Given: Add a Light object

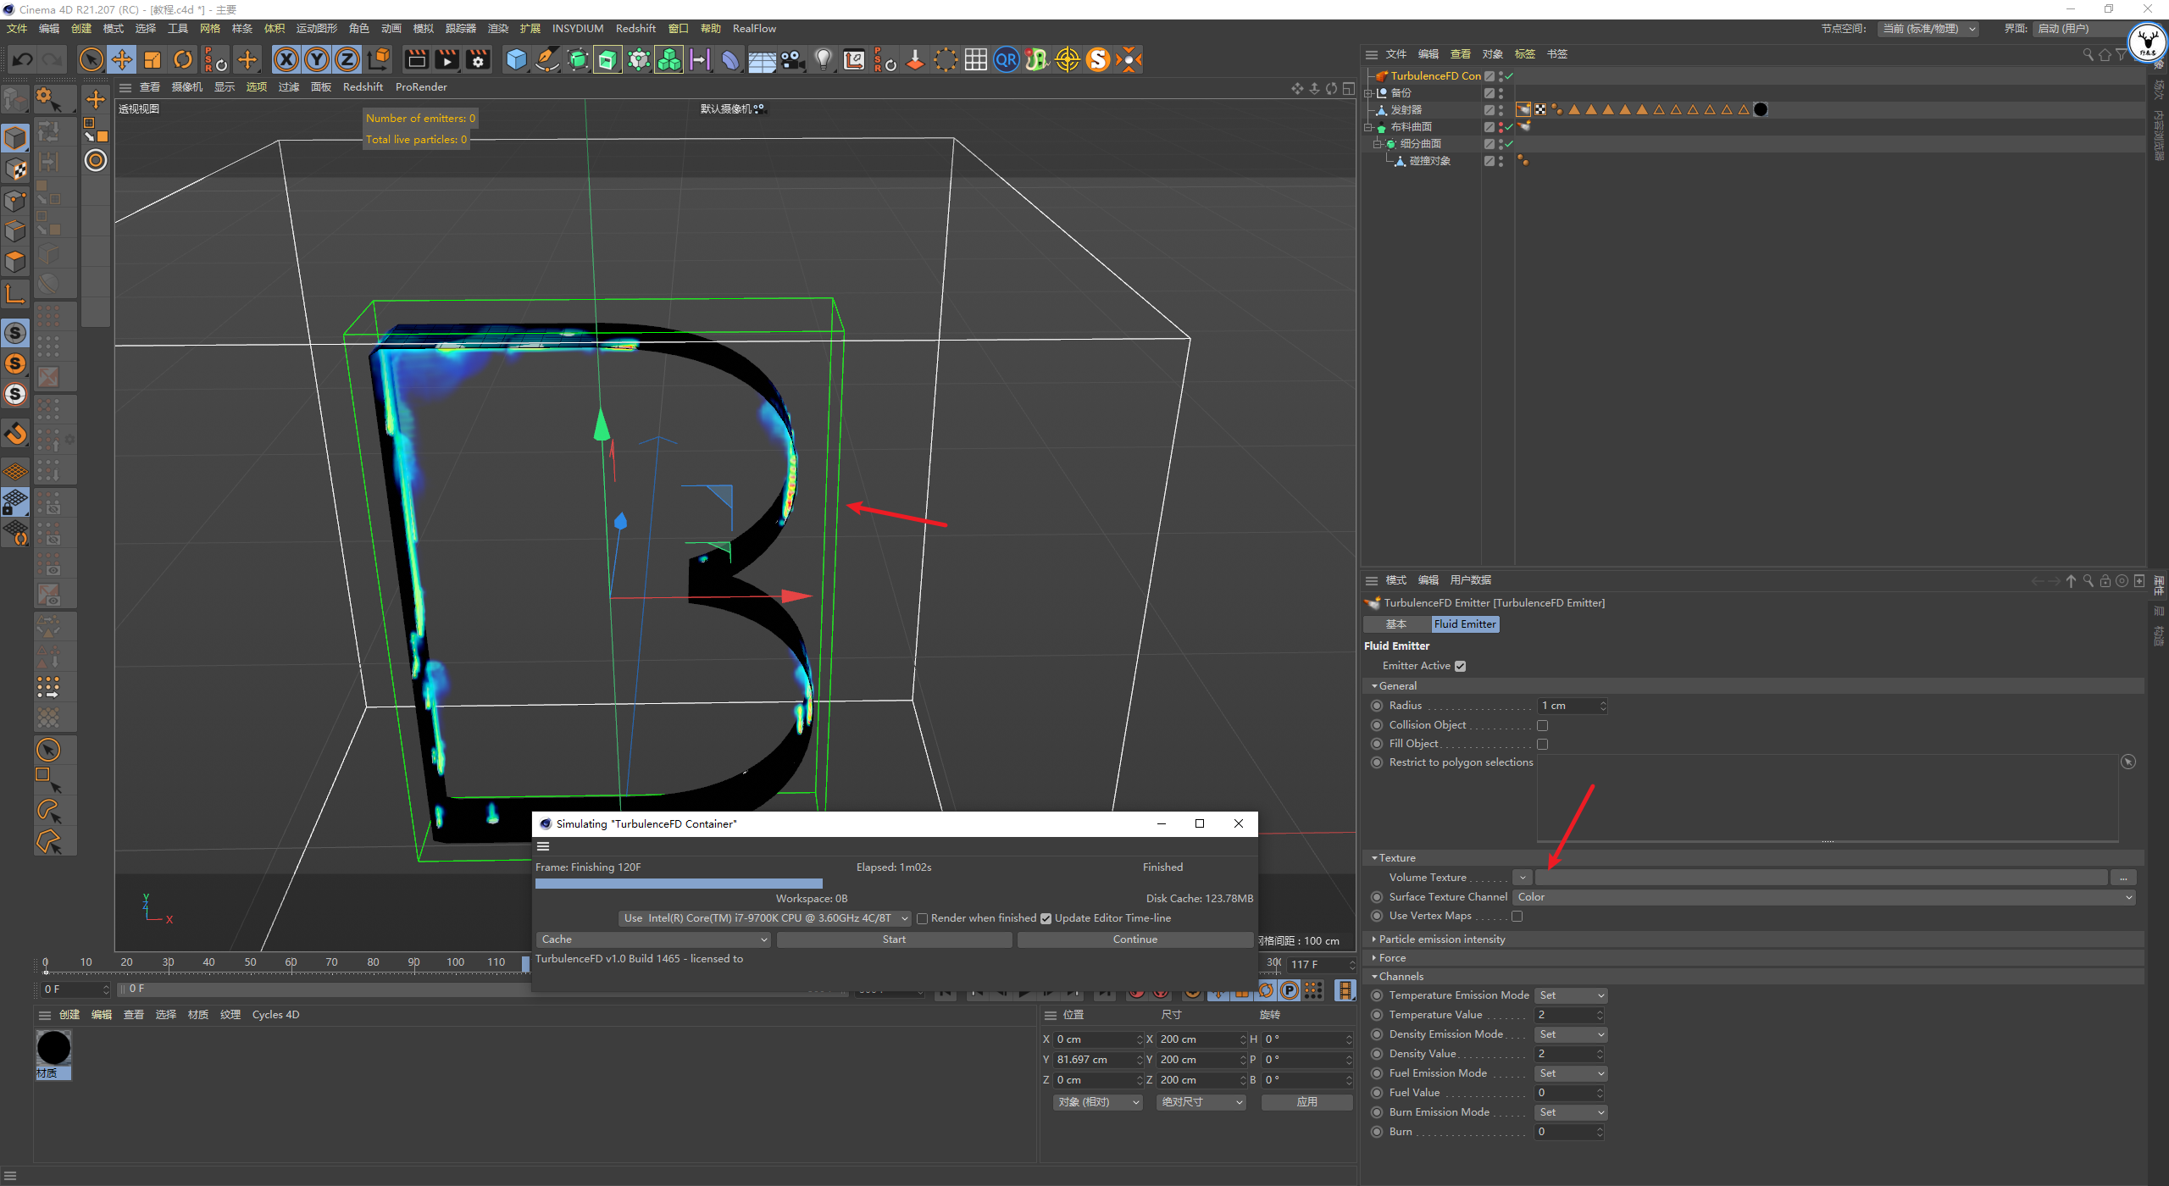Looking at the screenshot, I should [x=823, y=59].
